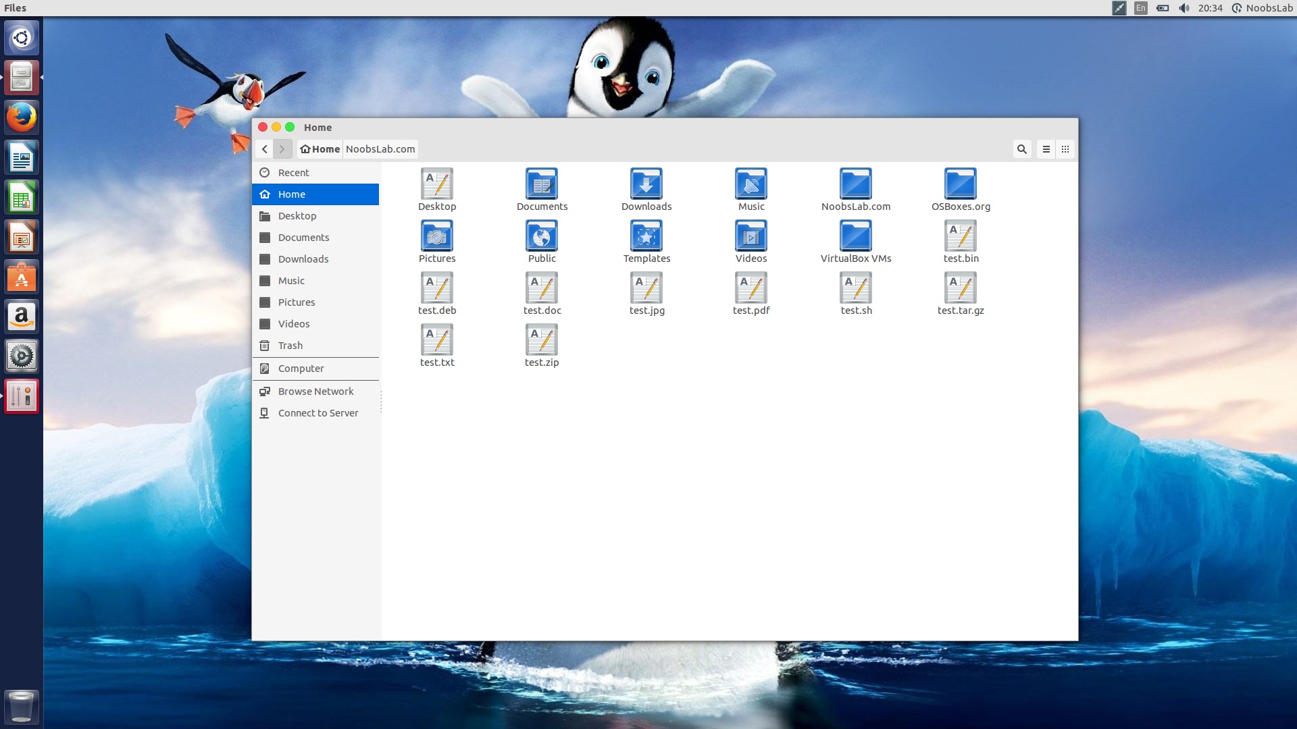The image size is (1297, 729).
Task: Launch the Amazon shortcut in the launcher
Action: point(22,317)
